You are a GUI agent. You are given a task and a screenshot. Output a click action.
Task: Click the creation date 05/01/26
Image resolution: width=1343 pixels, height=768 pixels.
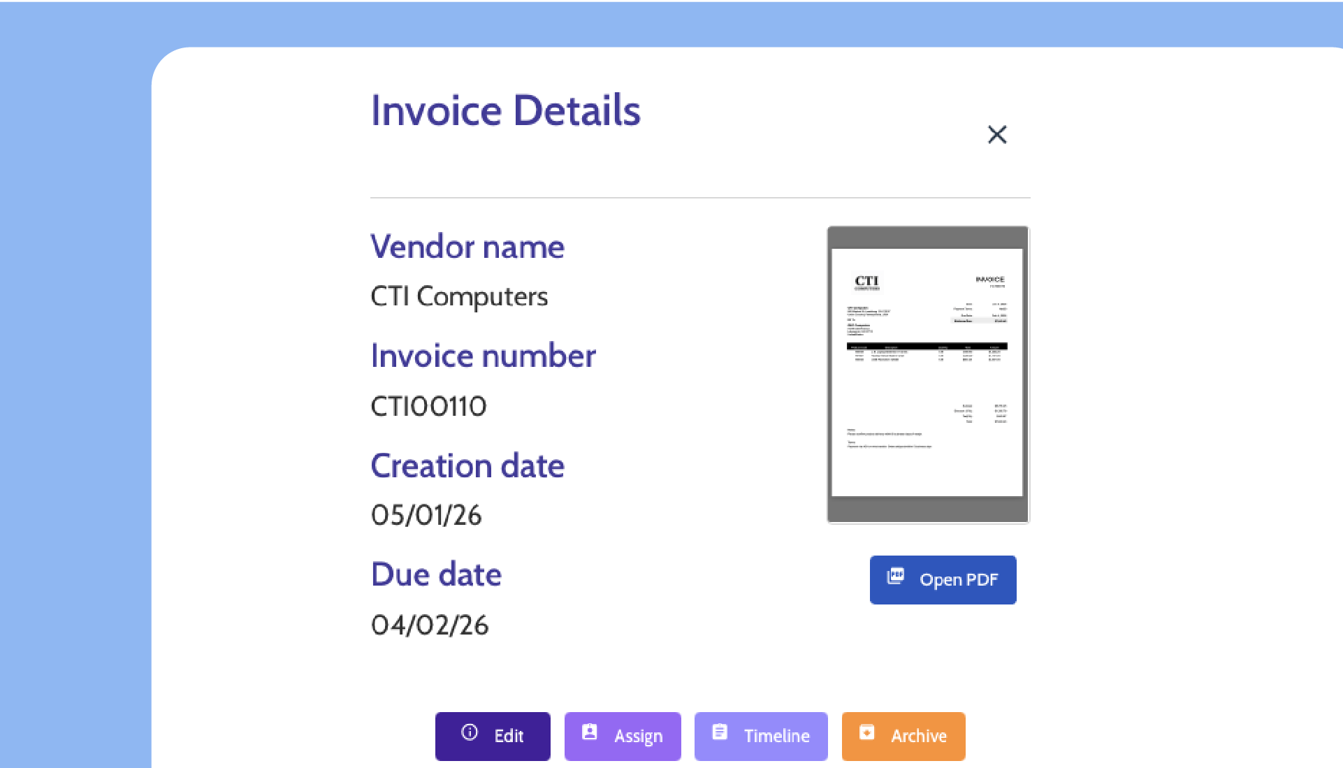tap(426, 515)
